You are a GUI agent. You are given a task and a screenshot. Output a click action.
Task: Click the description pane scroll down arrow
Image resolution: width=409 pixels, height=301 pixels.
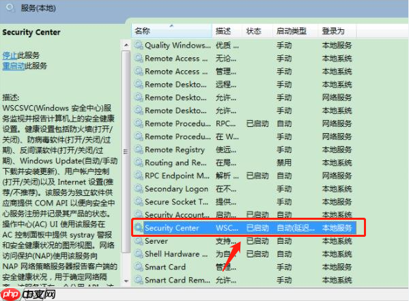click(x=126, y=281)
